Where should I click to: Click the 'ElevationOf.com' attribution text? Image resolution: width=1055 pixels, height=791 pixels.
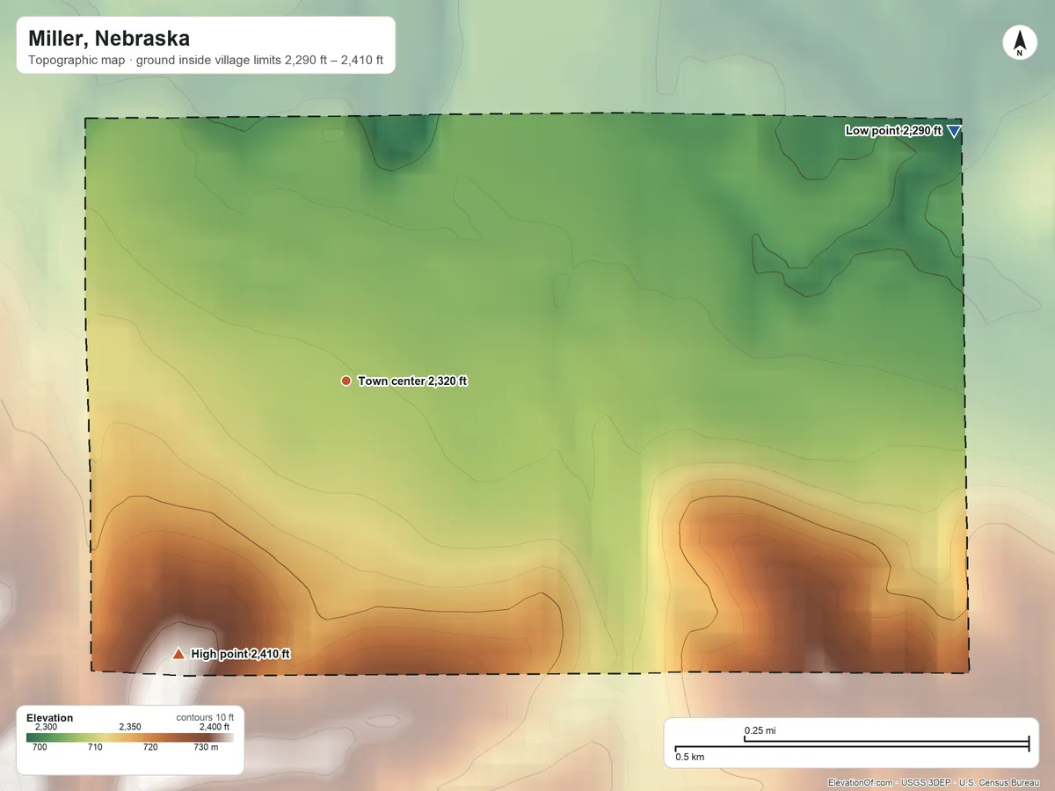(861, 782)
